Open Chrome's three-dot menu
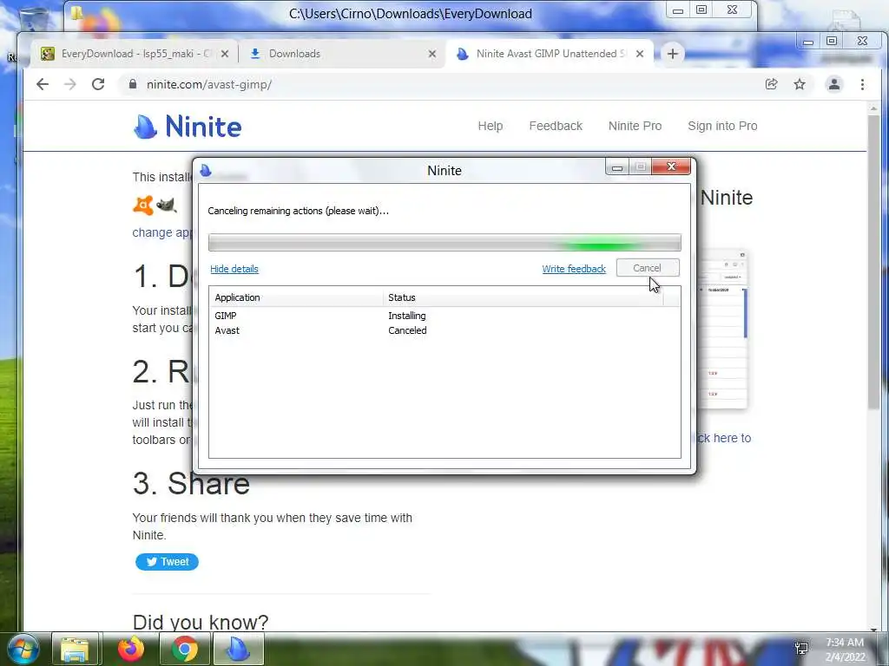The height and width of the screenshot is (666, 889). 862,84
